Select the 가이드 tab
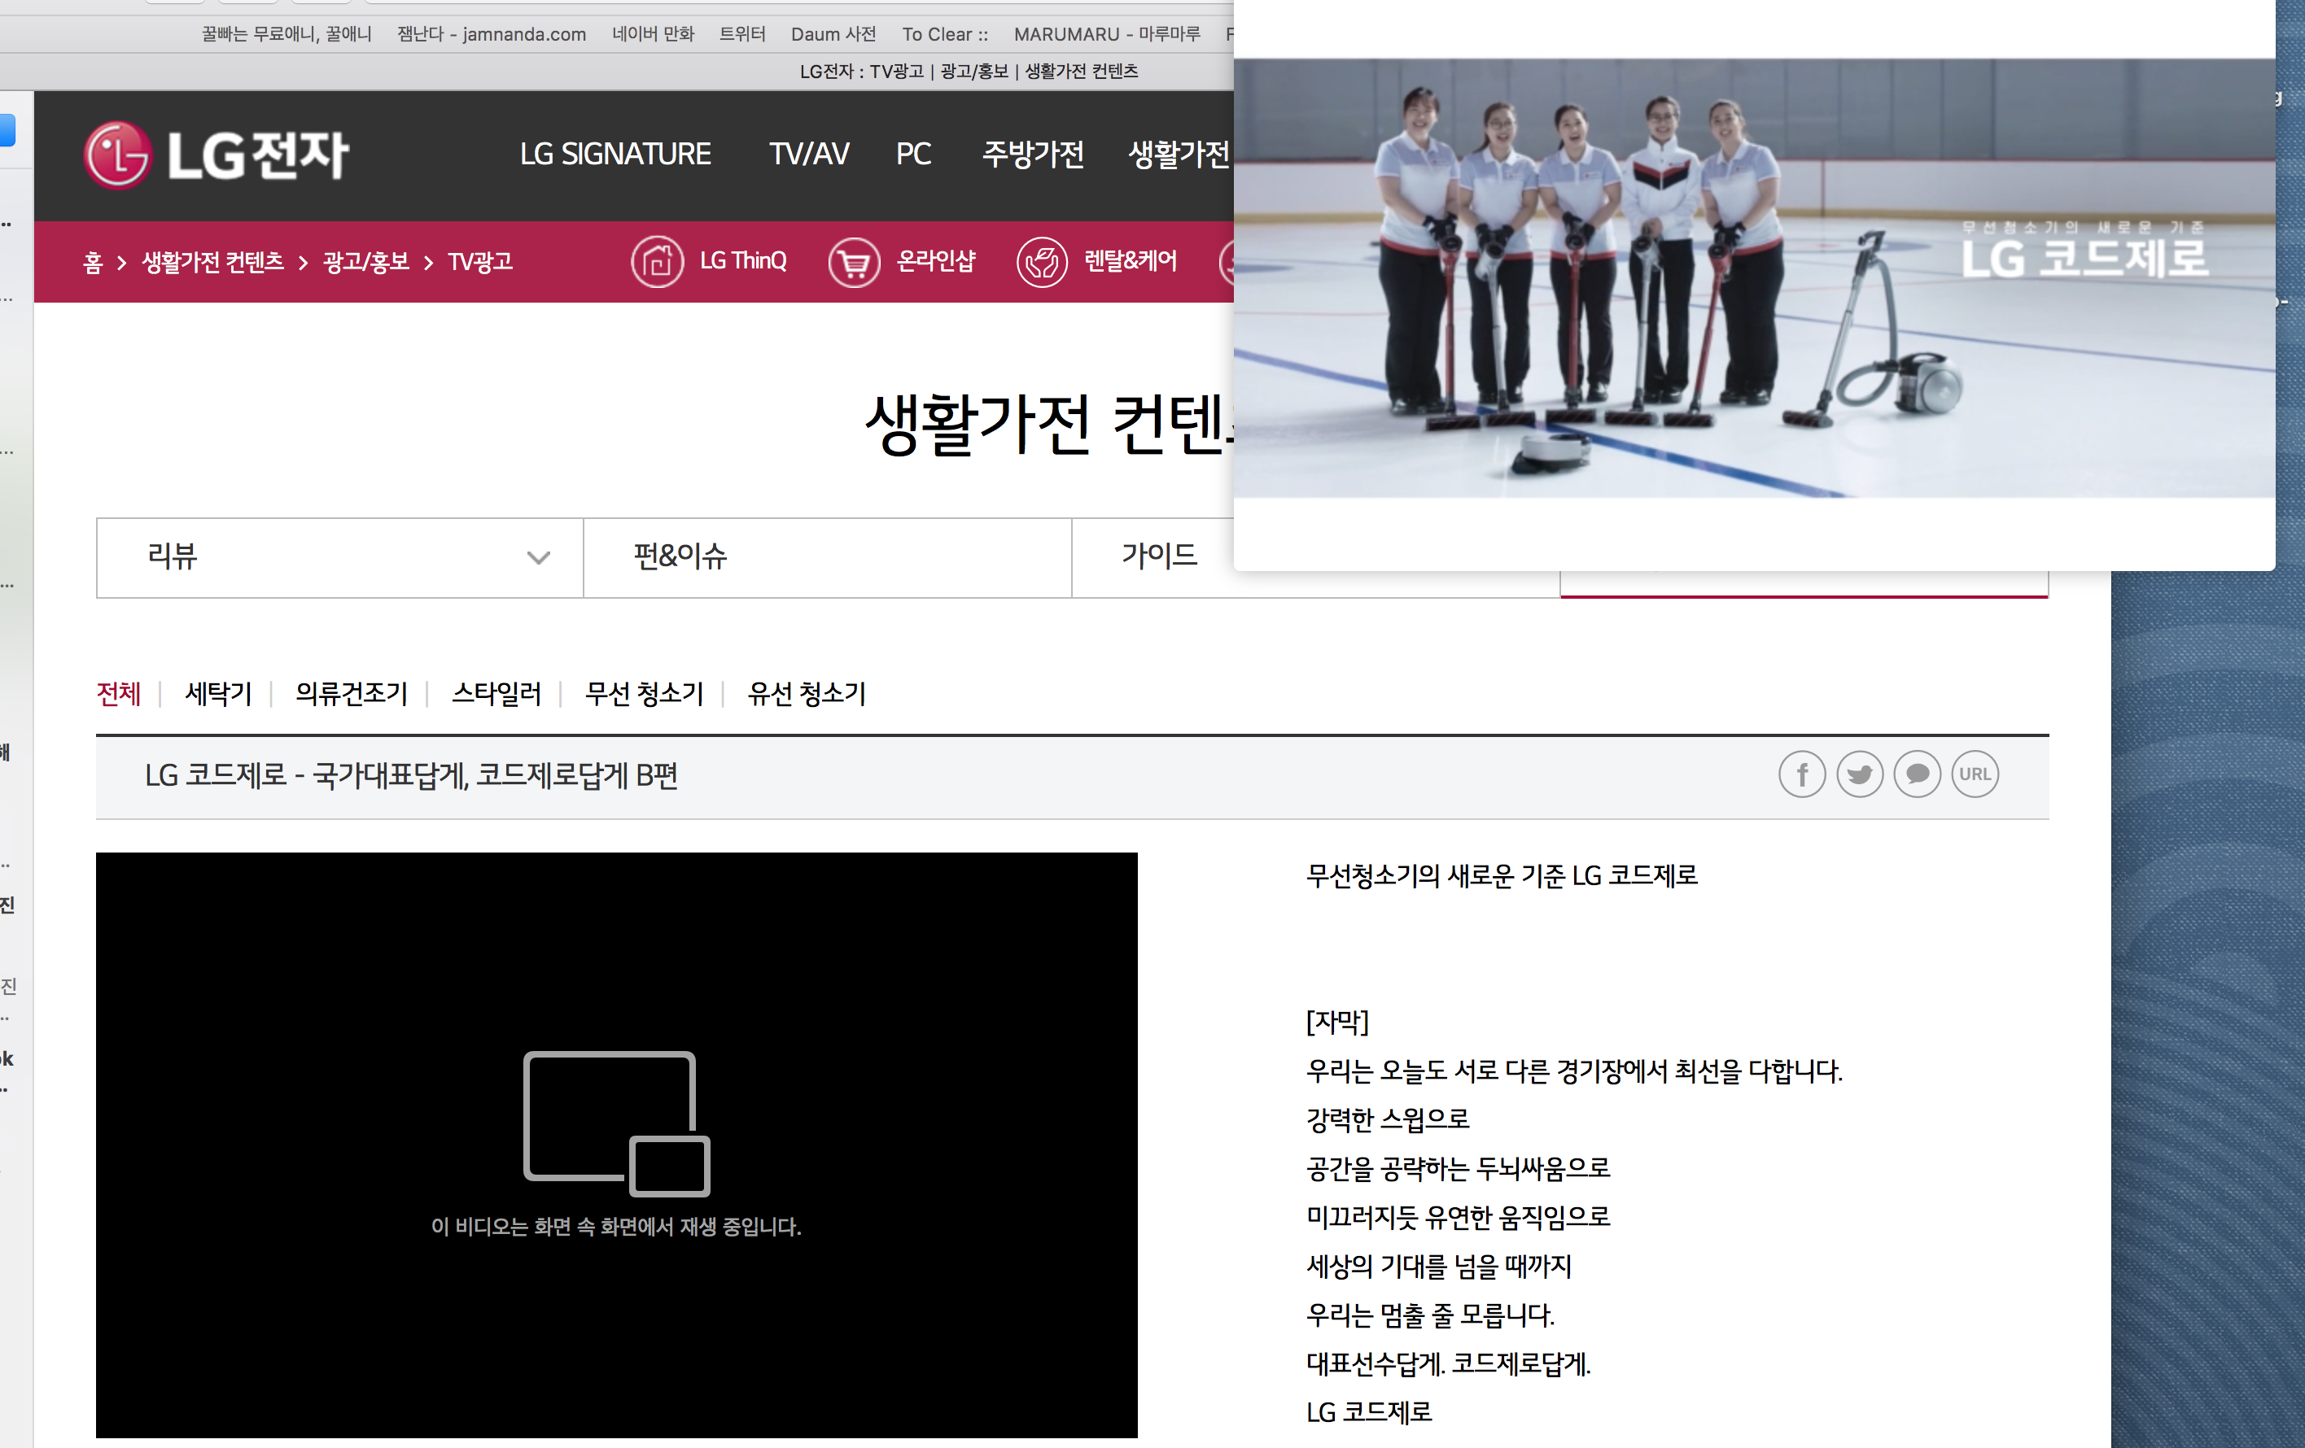 (x=1158, y=556)
